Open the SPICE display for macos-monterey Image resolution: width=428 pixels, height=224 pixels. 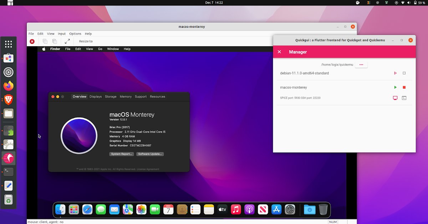(x=395, y=98)
